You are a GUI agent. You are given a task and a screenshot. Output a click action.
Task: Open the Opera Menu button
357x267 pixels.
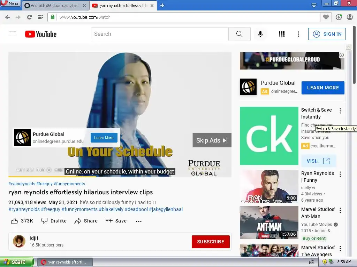pyautogui.click(x=10, y=3)
